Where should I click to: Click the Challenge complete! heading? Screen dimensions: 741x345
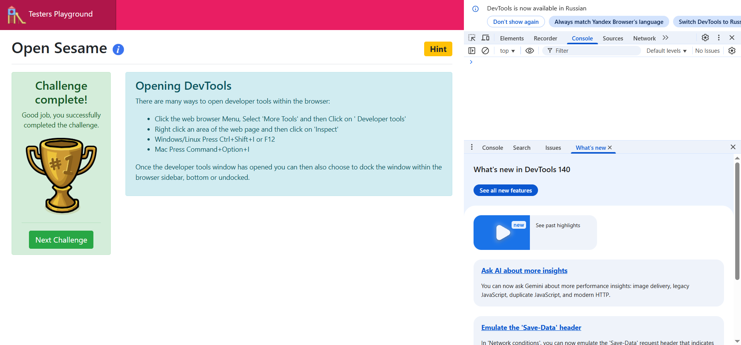coord(61,92)
